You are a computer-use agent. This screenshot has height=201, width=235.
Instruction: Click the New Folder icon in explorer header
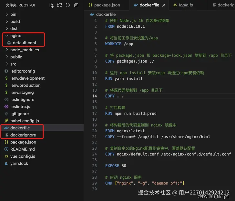tap(59, 5)
